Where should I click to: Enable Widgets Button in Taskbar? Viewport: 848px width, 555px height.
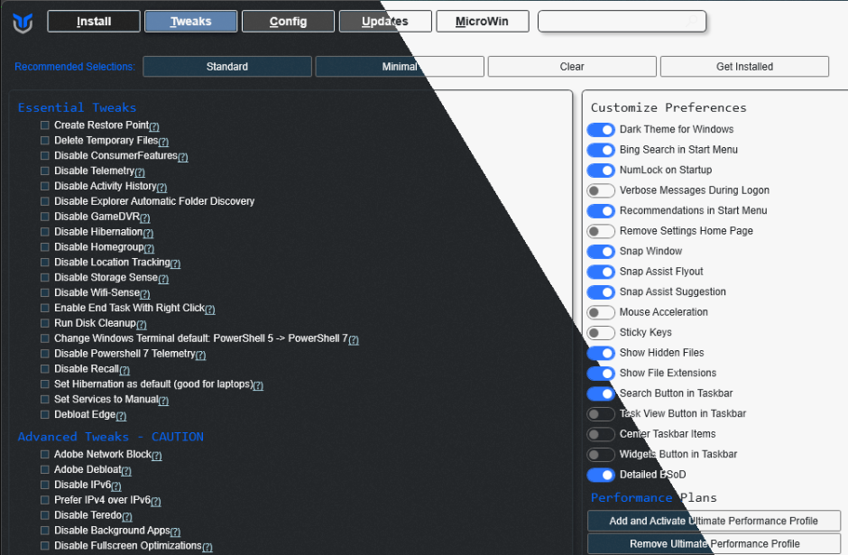[601, 455]
